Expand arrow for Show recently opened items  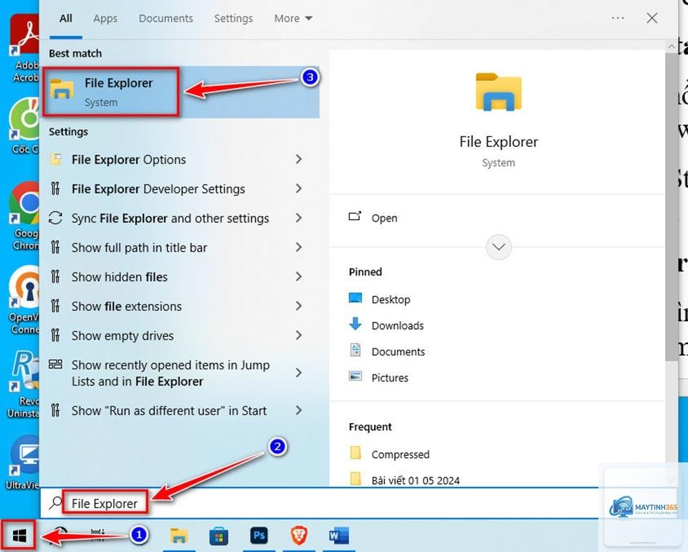pos(299,373)
